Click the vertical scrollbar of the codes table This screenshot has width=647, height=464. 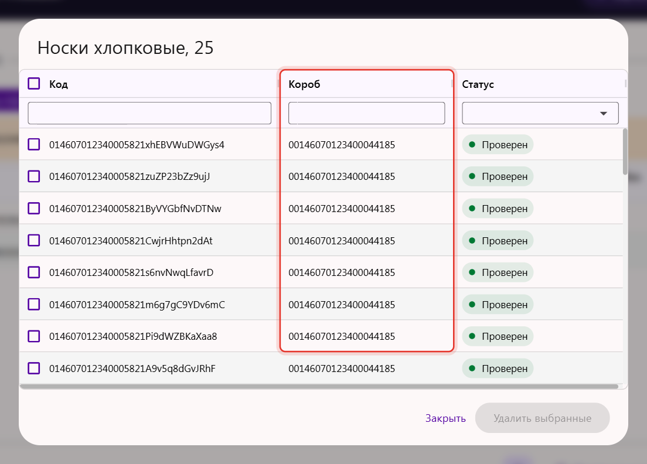point(625,151)
